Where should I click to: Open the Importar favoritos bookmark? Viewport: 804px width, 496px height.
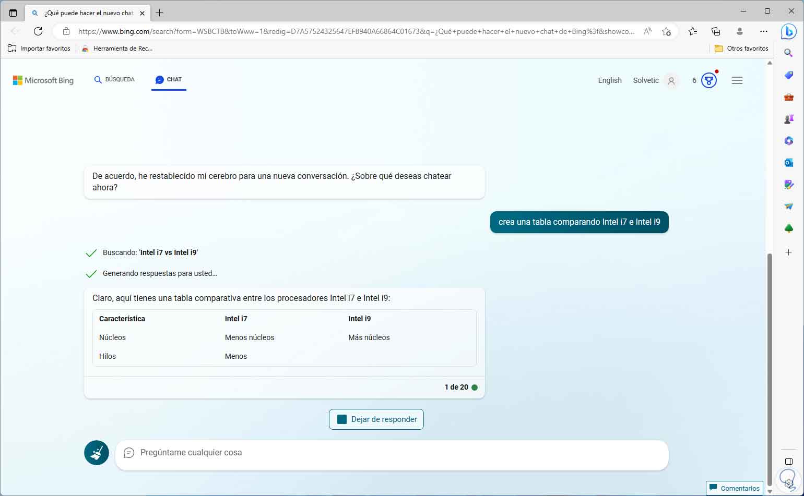click(x=39, y=49)
